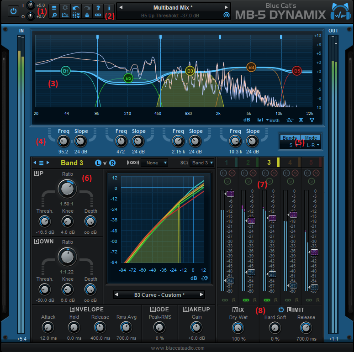The height and width of the screenshot is (352, 354).
Task: Click band 2 purple up threshold slider handle
Action: (x=250, y=221)
